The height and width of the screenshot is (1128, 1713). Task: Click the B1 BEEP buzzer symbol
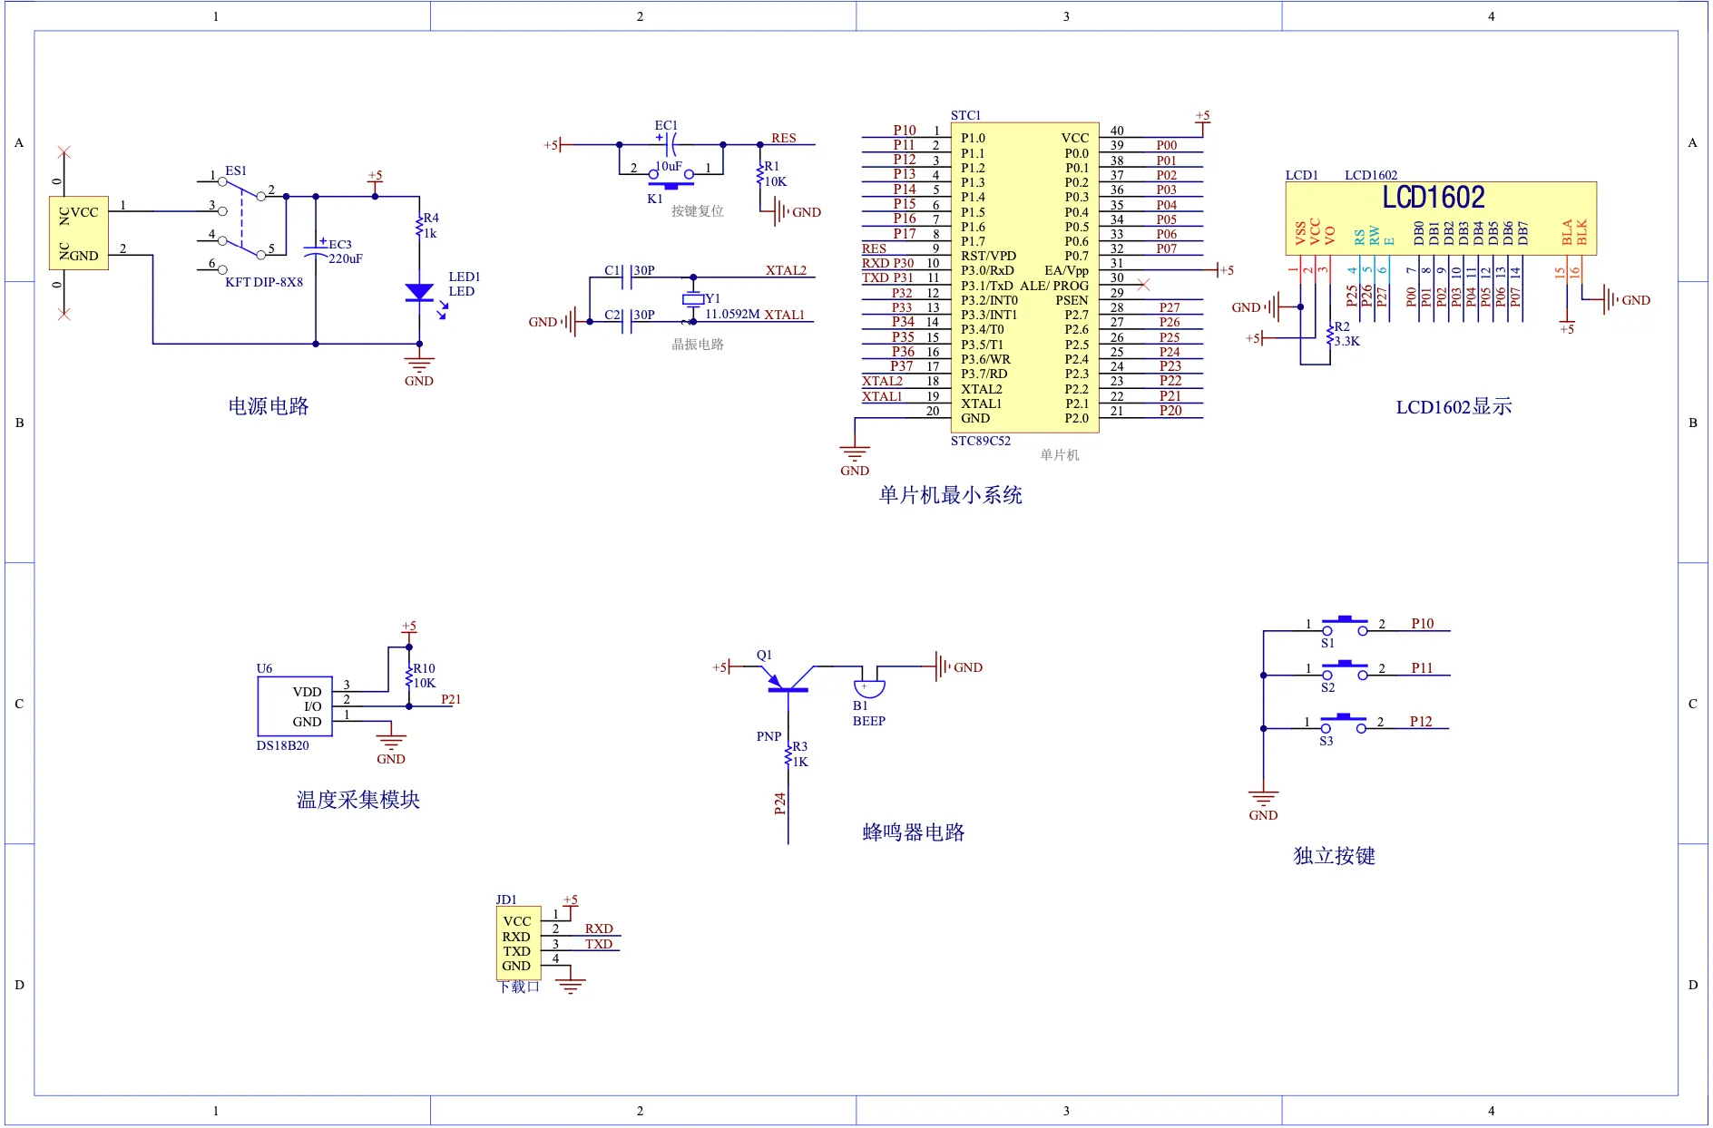869,687
